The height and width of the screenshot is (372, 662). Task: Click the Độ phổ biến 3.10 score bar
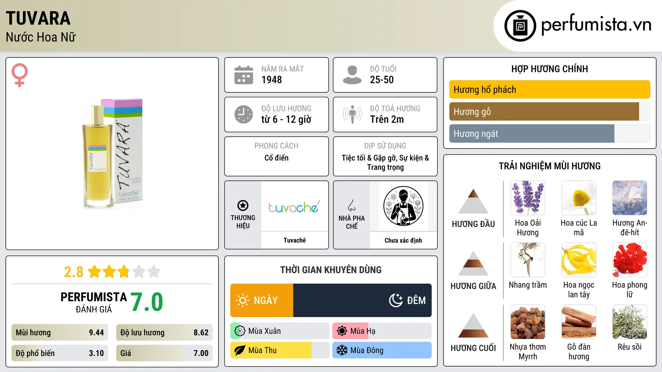(60, 353)
